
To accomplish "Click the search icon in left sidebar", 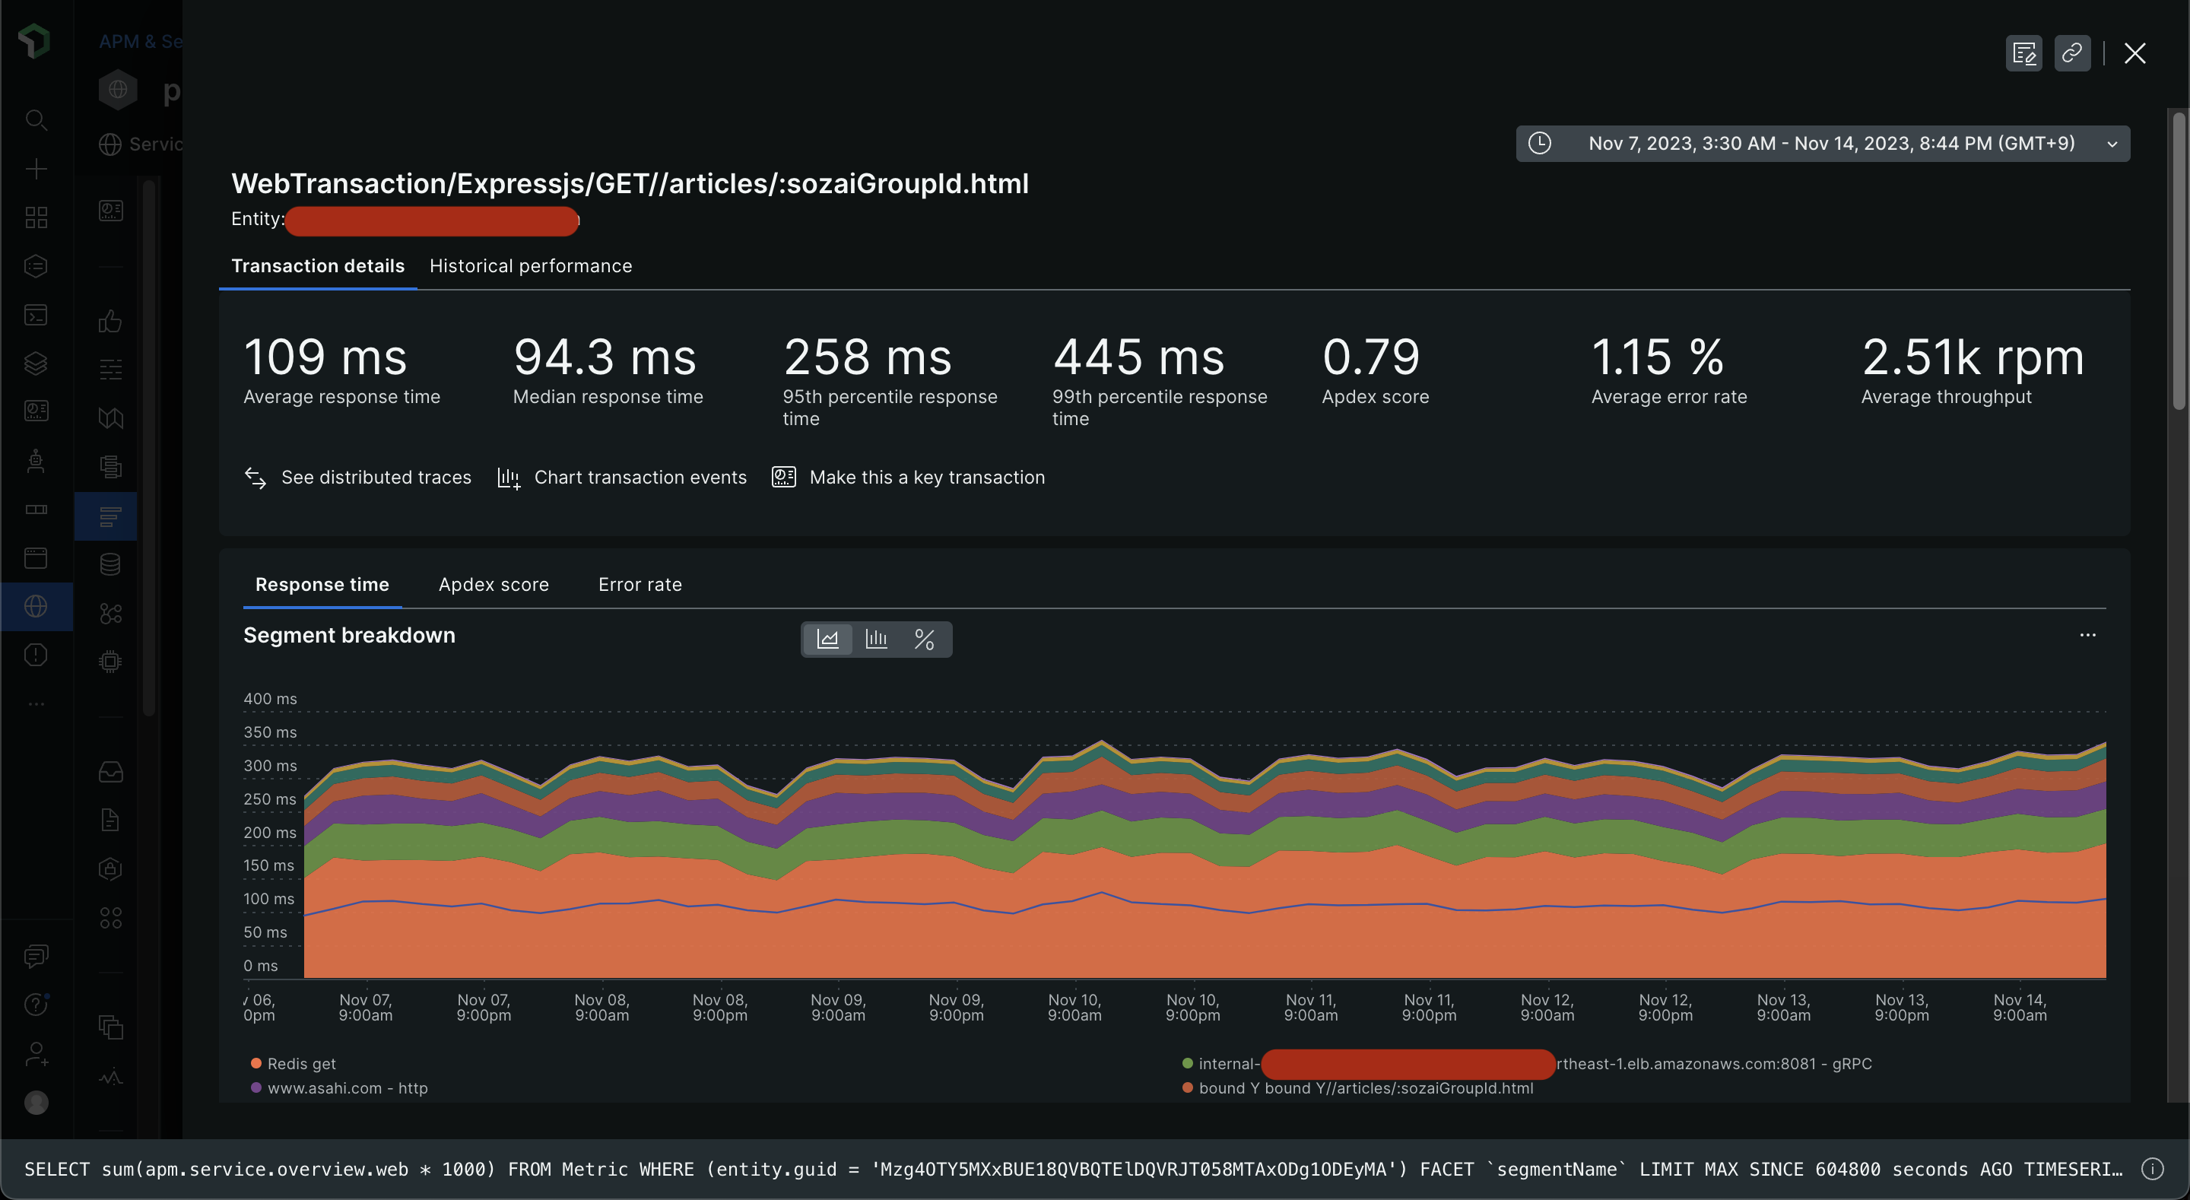I will point(36,120).
